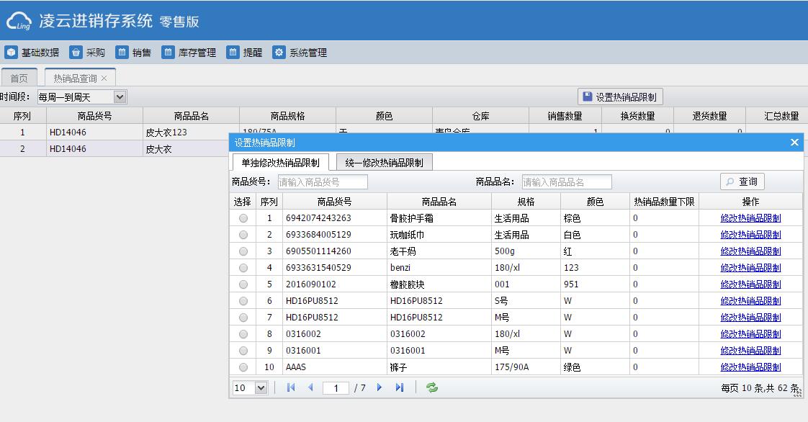Click 修改热销品限制 link for benzi row
The width and height of the screenshot is (808, 422).
tap(750, 268)
